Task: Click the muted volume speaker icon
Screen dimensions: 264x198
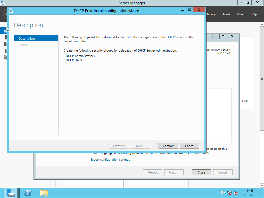Action: click(x=236, y=193)
